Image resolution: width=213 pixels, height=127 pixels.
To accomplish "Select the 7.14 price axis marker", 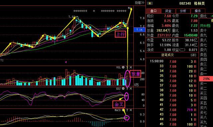I will (x=139, y=30).
